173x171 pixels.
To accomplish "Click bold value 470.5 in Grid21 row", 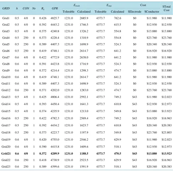I will (x=117, y=154).
